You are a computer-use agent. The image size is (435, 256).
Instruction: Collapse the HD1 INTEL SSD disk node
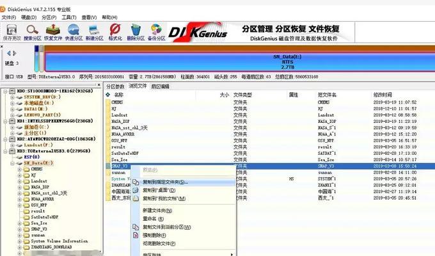pyautogui.click(x=5, y=121)
